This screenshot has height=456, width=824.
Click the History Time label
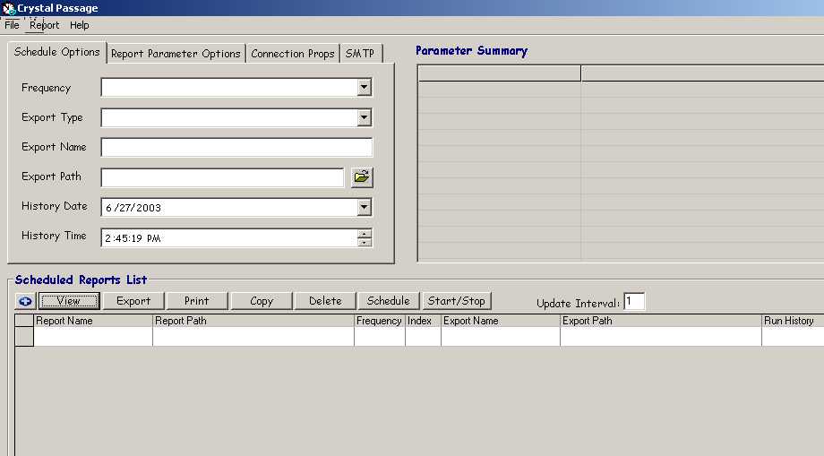point(54,236)
